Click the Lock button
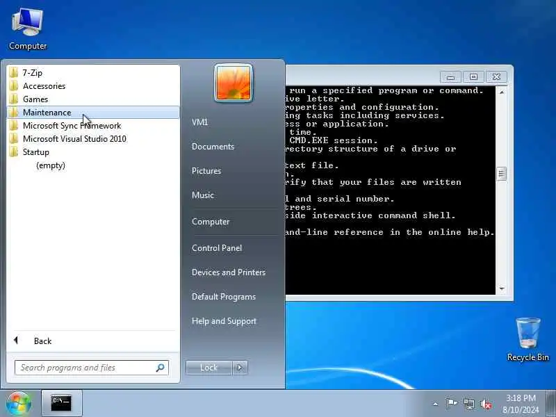Image resolution: width=556 pixels, height=417 pixels. [209, 368]
